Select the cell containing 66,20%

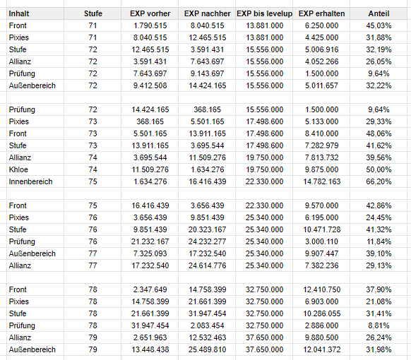[x=379, y=181]
